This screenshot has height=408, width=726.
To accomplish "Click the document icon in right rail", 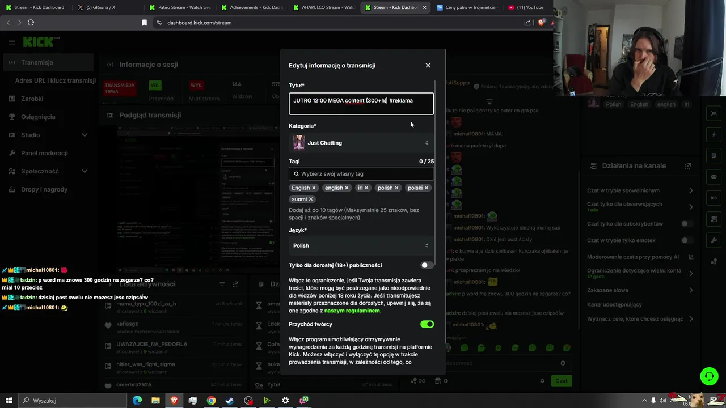I will point(714,156).
